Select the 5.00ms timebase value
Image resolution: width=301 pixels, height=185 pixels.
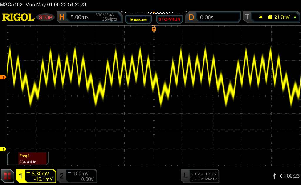click(x=79, y=17)
